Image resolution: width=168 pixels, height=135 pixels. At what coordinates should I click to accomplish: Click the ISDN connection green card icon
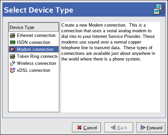pyautogui.click(x=13, y=42)
